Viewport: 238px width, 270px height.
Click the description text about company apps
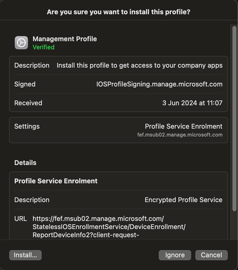tap(140, 65)
